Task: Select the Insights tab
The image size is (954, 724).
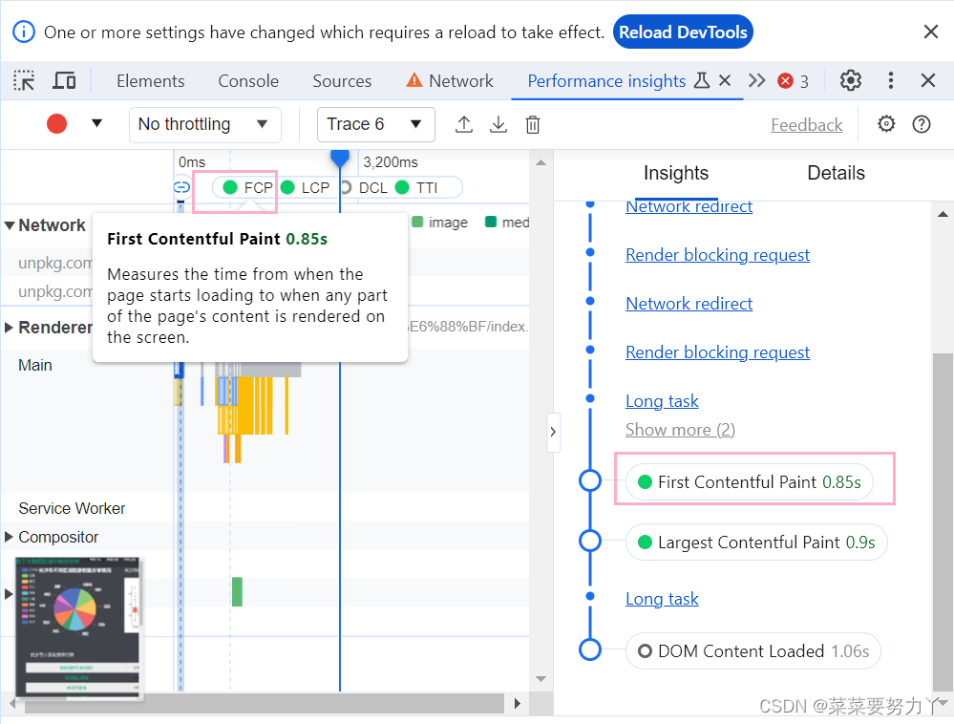Action: (x=676, y=174)
